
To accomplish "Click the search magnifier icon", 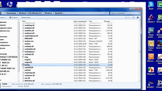I will click(139, 13).
